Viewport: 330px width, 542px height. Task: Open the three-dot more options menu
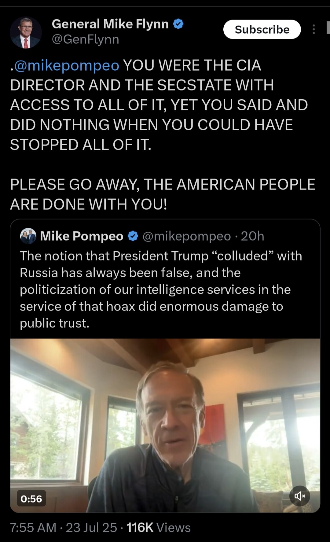[313, 29]
